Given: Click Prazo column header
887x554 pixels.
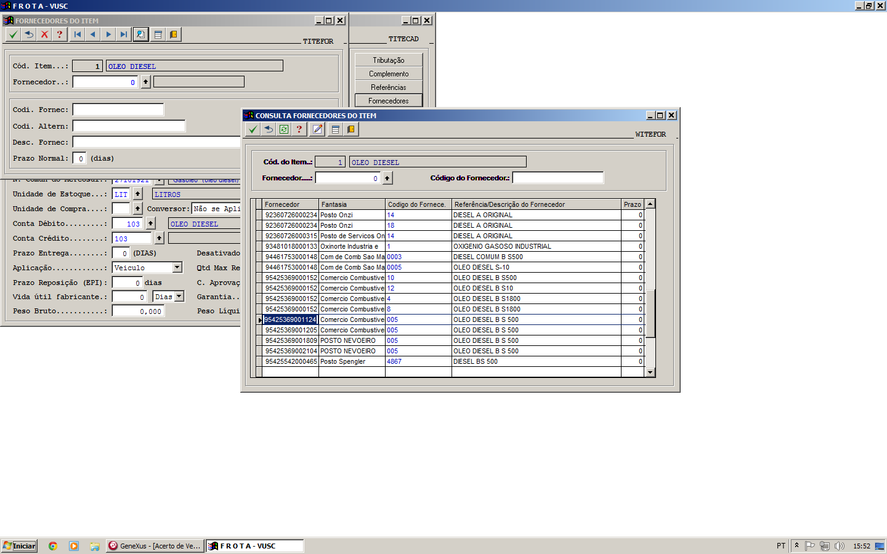Looking at the screenshot, I should (x=633, y=204).
